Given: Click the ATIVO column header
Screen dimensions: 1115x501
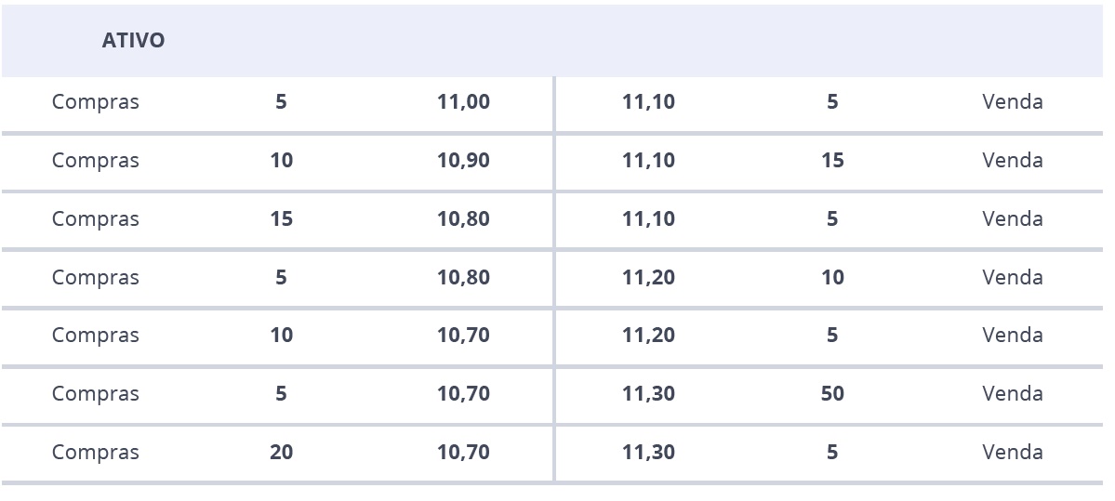Looking at the screenshot, I should pyautogui.click(x=133, y=41).
